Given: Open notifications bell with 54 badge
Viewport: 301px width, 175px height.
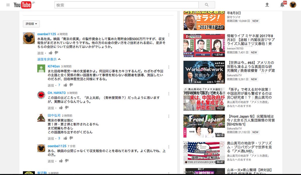Looking at the screenshot, I should (x=282, y=5).
